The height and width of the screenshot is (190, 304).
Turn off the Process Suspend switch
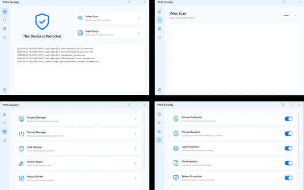288,134
